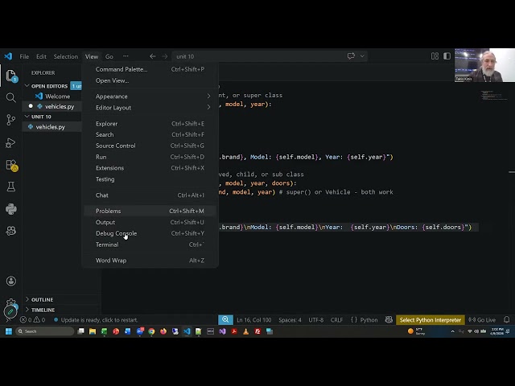Choose Source Control from View menu
Screen dimensions: 515x386
(150, 146)
